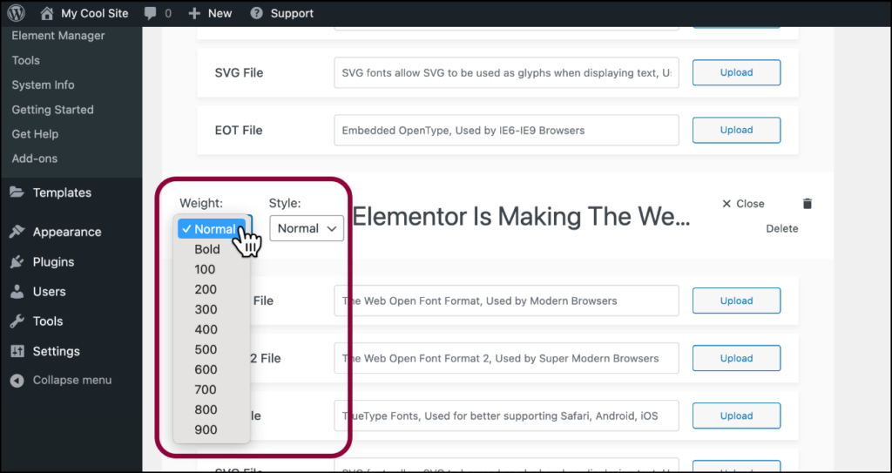
Task: Click the TrueType Fonts URL field
Action: (506, 416)
